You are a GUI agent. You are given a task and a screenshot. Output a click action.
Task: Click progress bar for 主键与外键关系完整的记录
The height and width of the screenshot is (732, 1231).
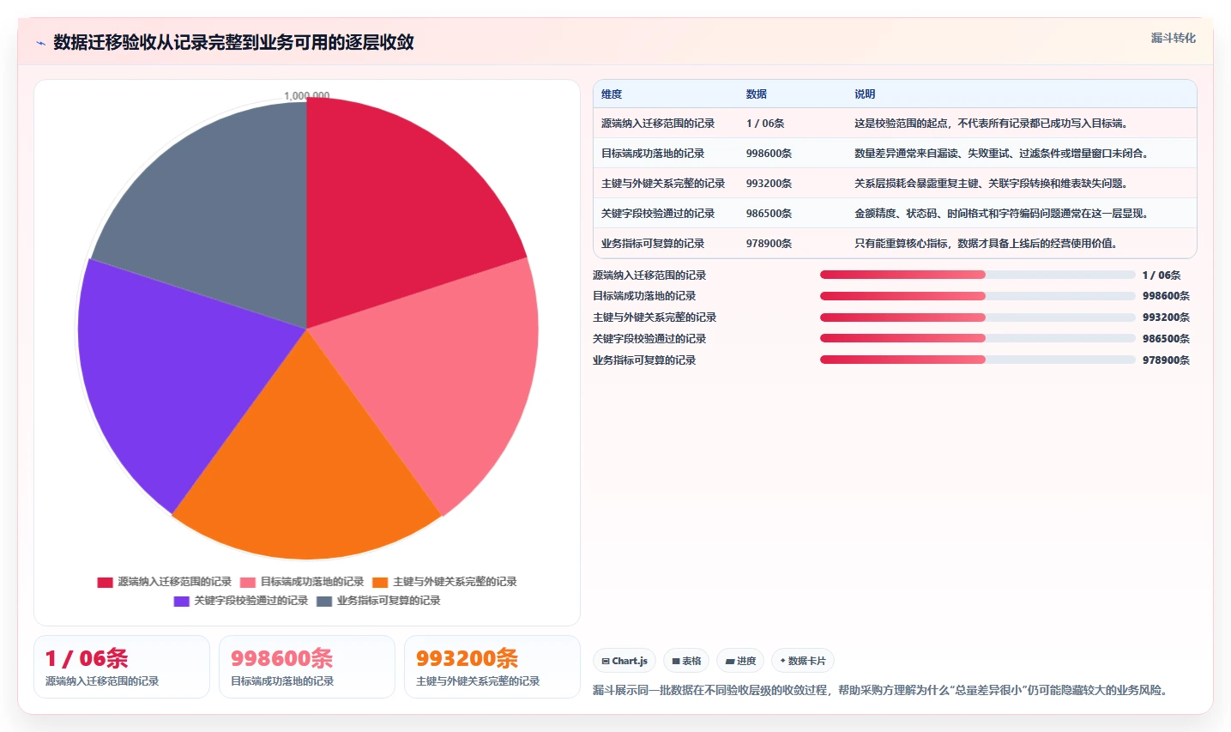978,318
